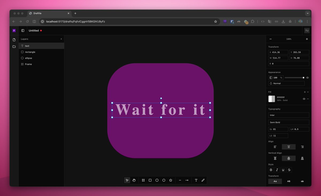321x196 pixels.
Task: Set vertical align to bottom
Action: [x=302, y=158]
